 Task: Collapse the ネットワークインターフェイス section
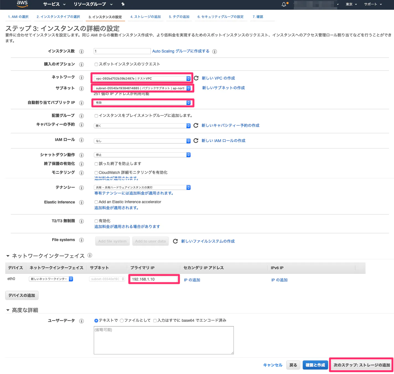point(8,256)
